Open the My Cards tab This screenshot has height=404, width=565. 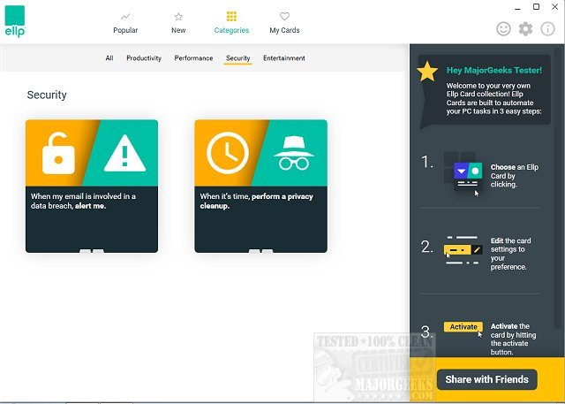(x=284, y=24)
